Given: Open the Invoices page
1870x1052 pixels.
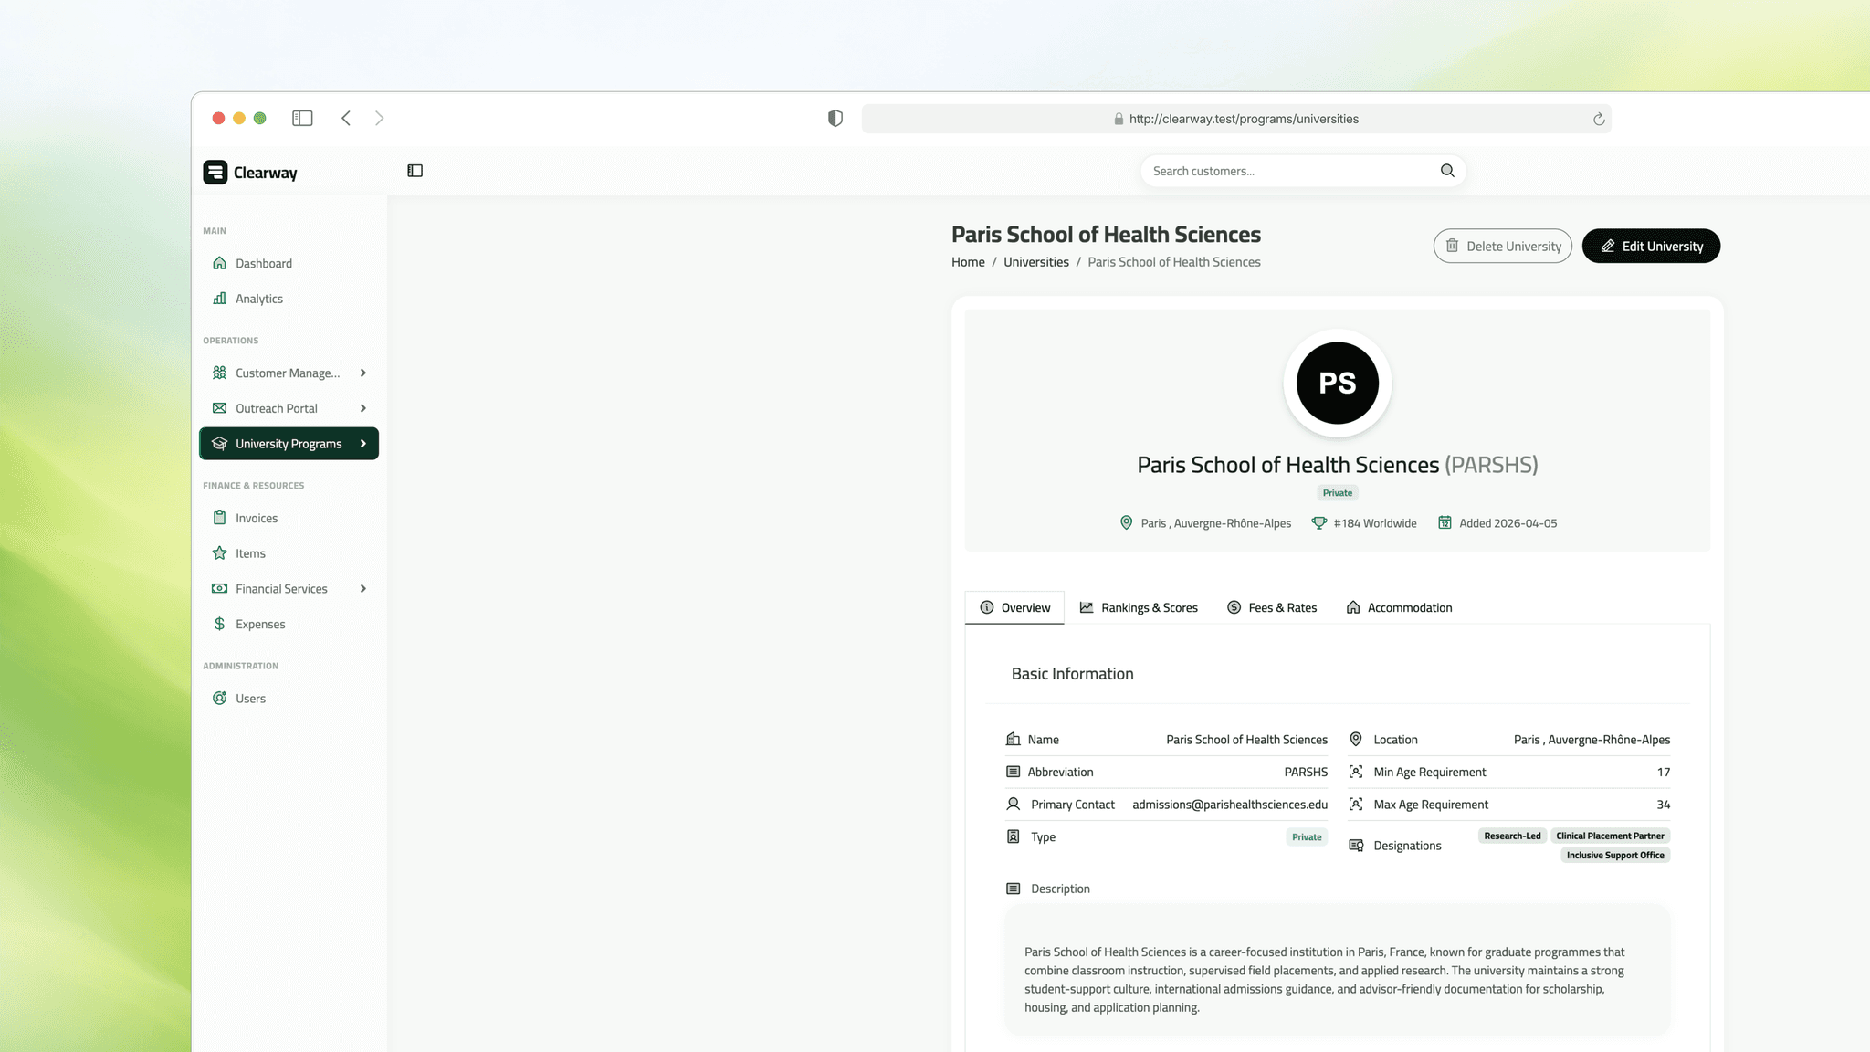Looking at the screenshot, I should tap(256, 518).
